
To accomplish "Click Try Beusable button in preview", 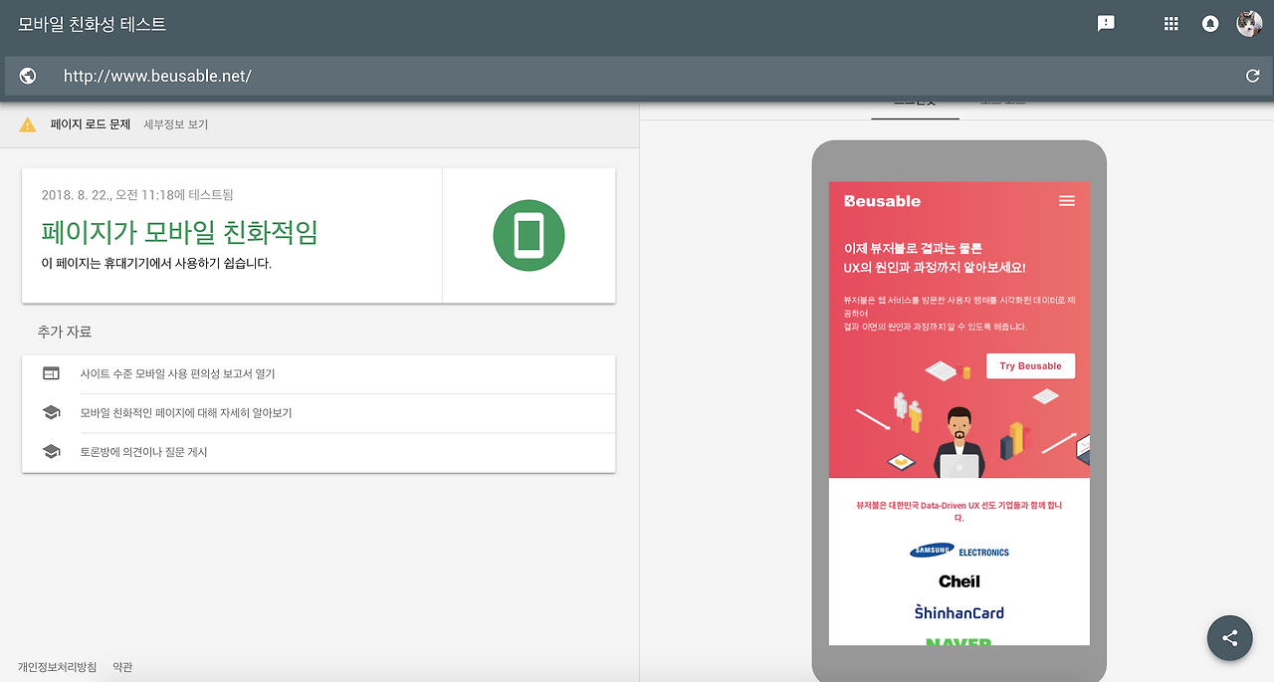I will click(x=1030, y=366).
